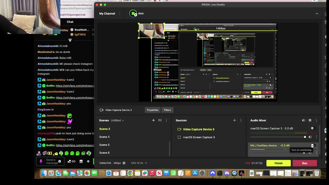Open Sources panel more options menu
This screenshot has height=185, width=329.
(x=241, y=120)
